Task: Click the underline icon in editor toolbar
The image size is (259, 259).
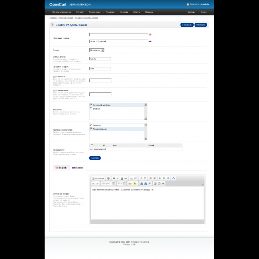Action: 122,178
